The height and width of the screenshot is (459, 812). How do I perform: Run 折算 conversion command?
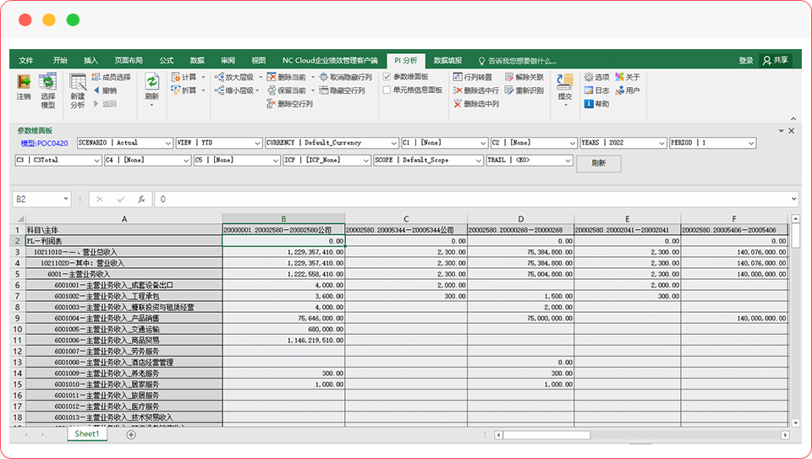click(x=184, y=90)
